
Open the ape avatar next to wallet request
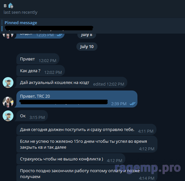click(x=8, y=83)
